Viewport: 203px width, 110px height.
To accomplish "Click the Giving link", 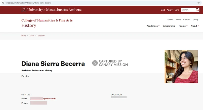I will (x=195, y=19).
